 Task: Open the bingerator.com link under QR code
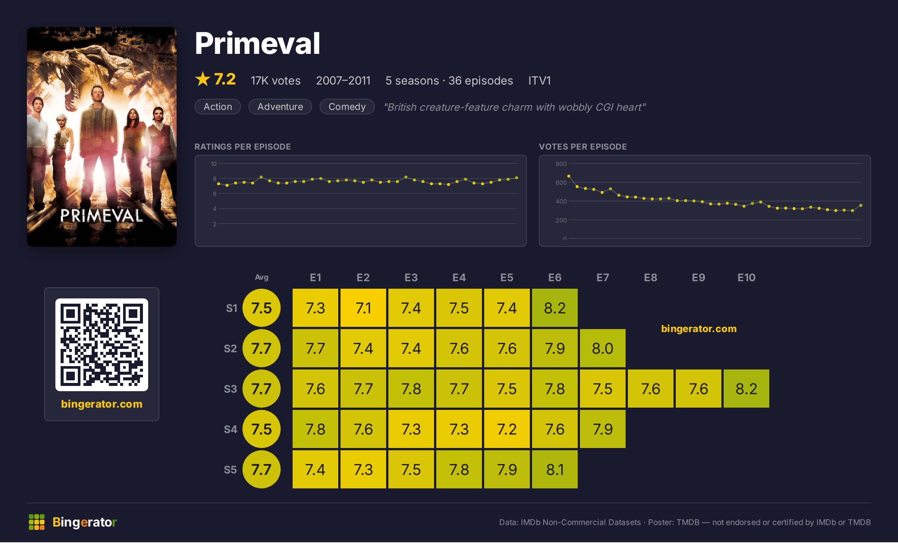tap(102, 404)
